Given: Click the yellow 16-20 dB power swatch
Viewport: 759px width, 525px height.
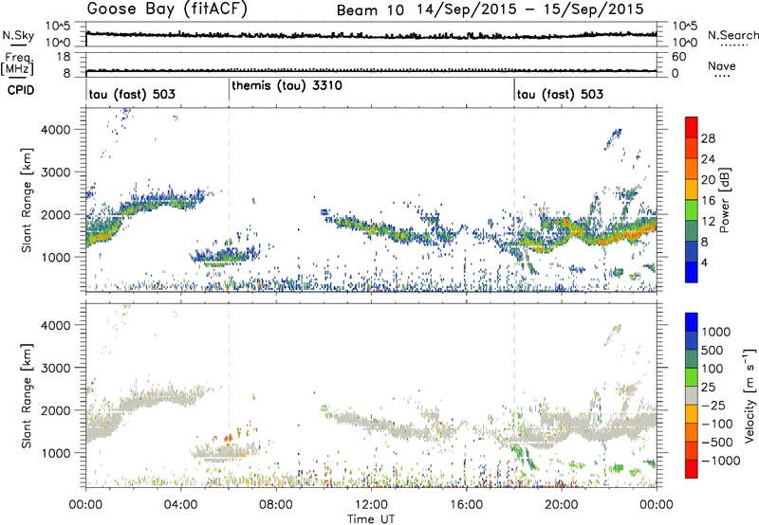Looking at the screenshot, I should tap(692, 189).
